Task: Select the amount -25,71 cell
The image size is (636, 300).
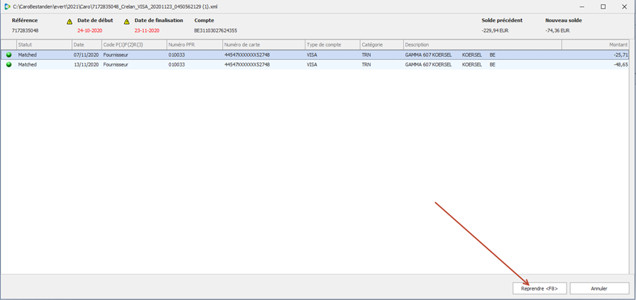Action: point(596,54)
